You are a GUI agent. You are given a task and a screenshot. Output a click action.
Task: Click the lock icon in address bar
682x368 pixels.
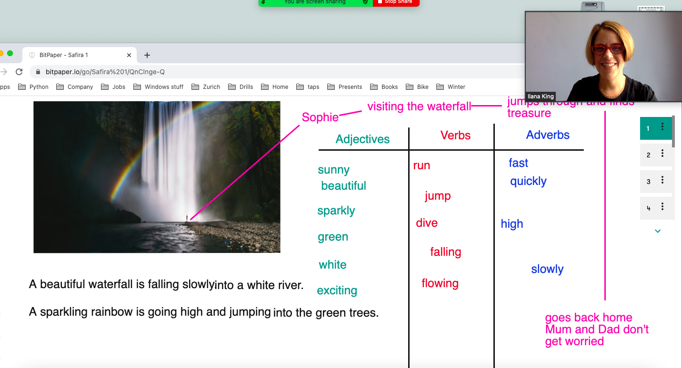click(x=38, y=72)
